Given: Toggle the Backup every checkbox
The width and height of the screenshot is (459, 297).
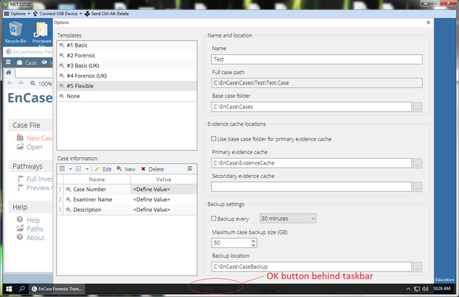Looking at the screenshot, I should pos(213,218).
